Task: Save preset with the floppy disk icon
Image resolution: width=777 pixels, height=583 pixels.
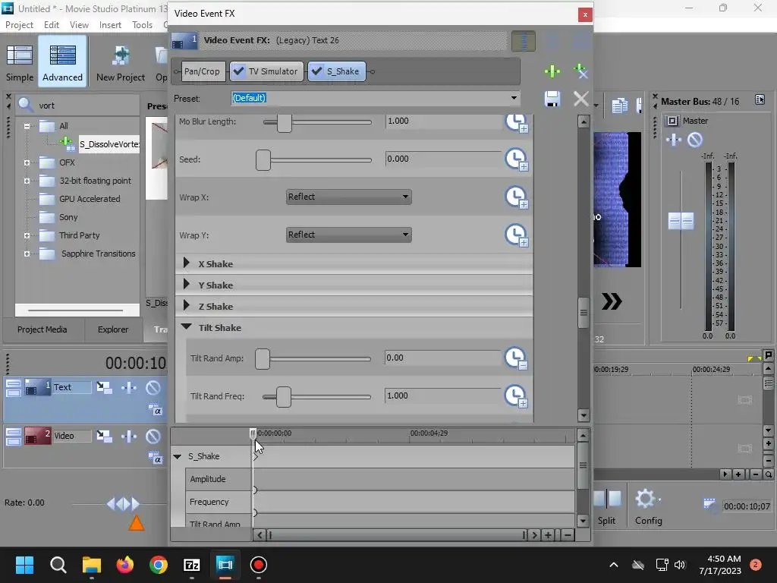Action: [552, 99]
